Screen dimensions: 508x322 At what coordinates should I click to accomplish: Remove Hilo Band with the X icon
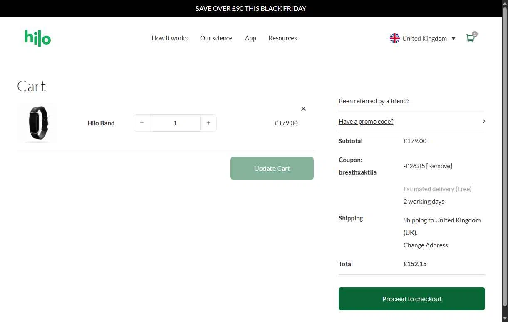pos(303,109)
